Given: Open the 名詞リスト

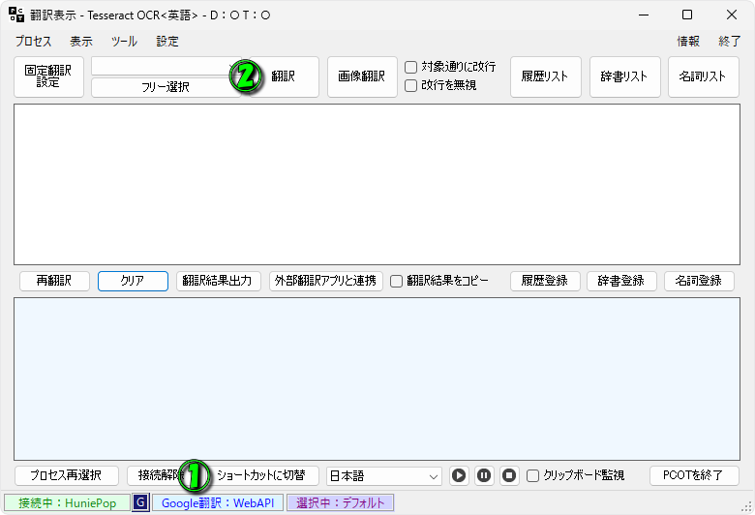Looking at the screenshot, I should click(703, 77).
